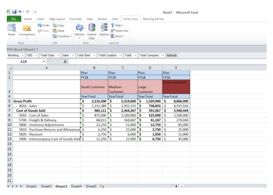Open the green File button
The image size is (273, 195).
pos(14,19)
